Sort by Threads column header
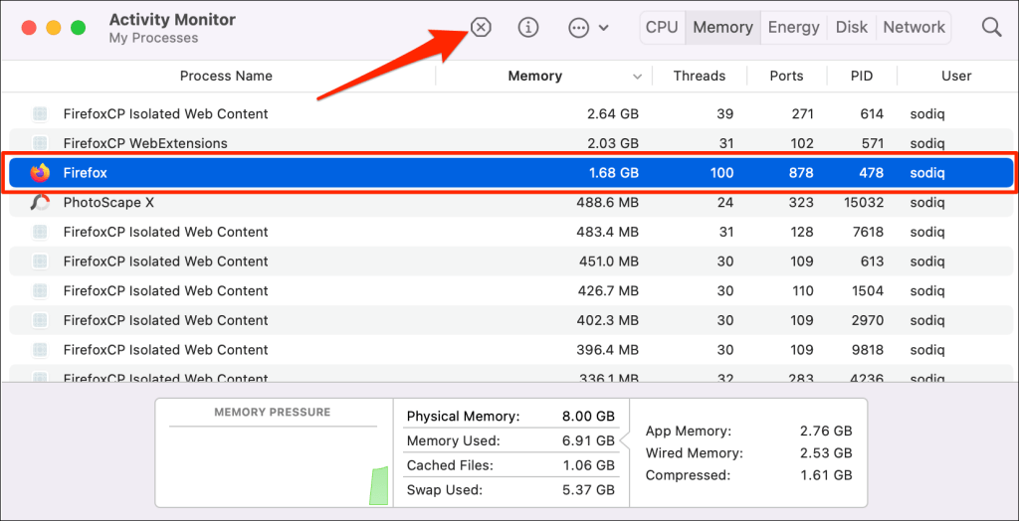This screenshot has height=521, width=1019. click(x=700, y=76)
